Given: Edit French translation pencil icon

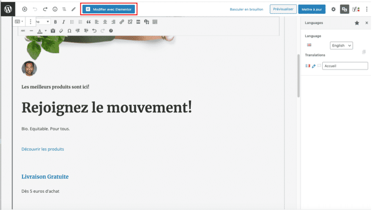Looking at the screenshot, I should click(314, 66).
